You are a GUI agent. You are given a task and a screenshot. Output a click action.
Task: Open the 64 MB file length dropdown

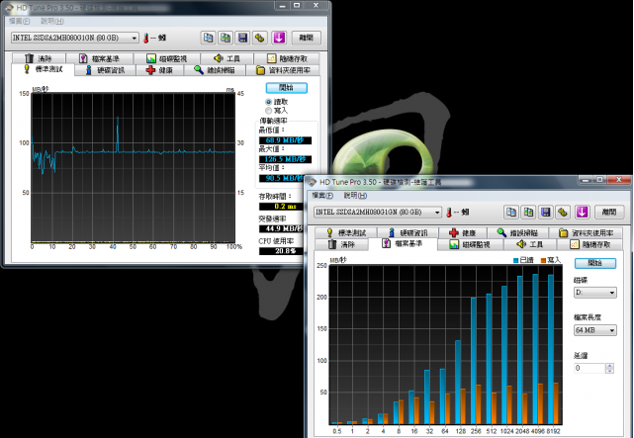(595, 330)
